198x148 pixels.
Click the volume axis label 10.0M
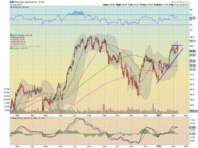click(x=7, y=100)
